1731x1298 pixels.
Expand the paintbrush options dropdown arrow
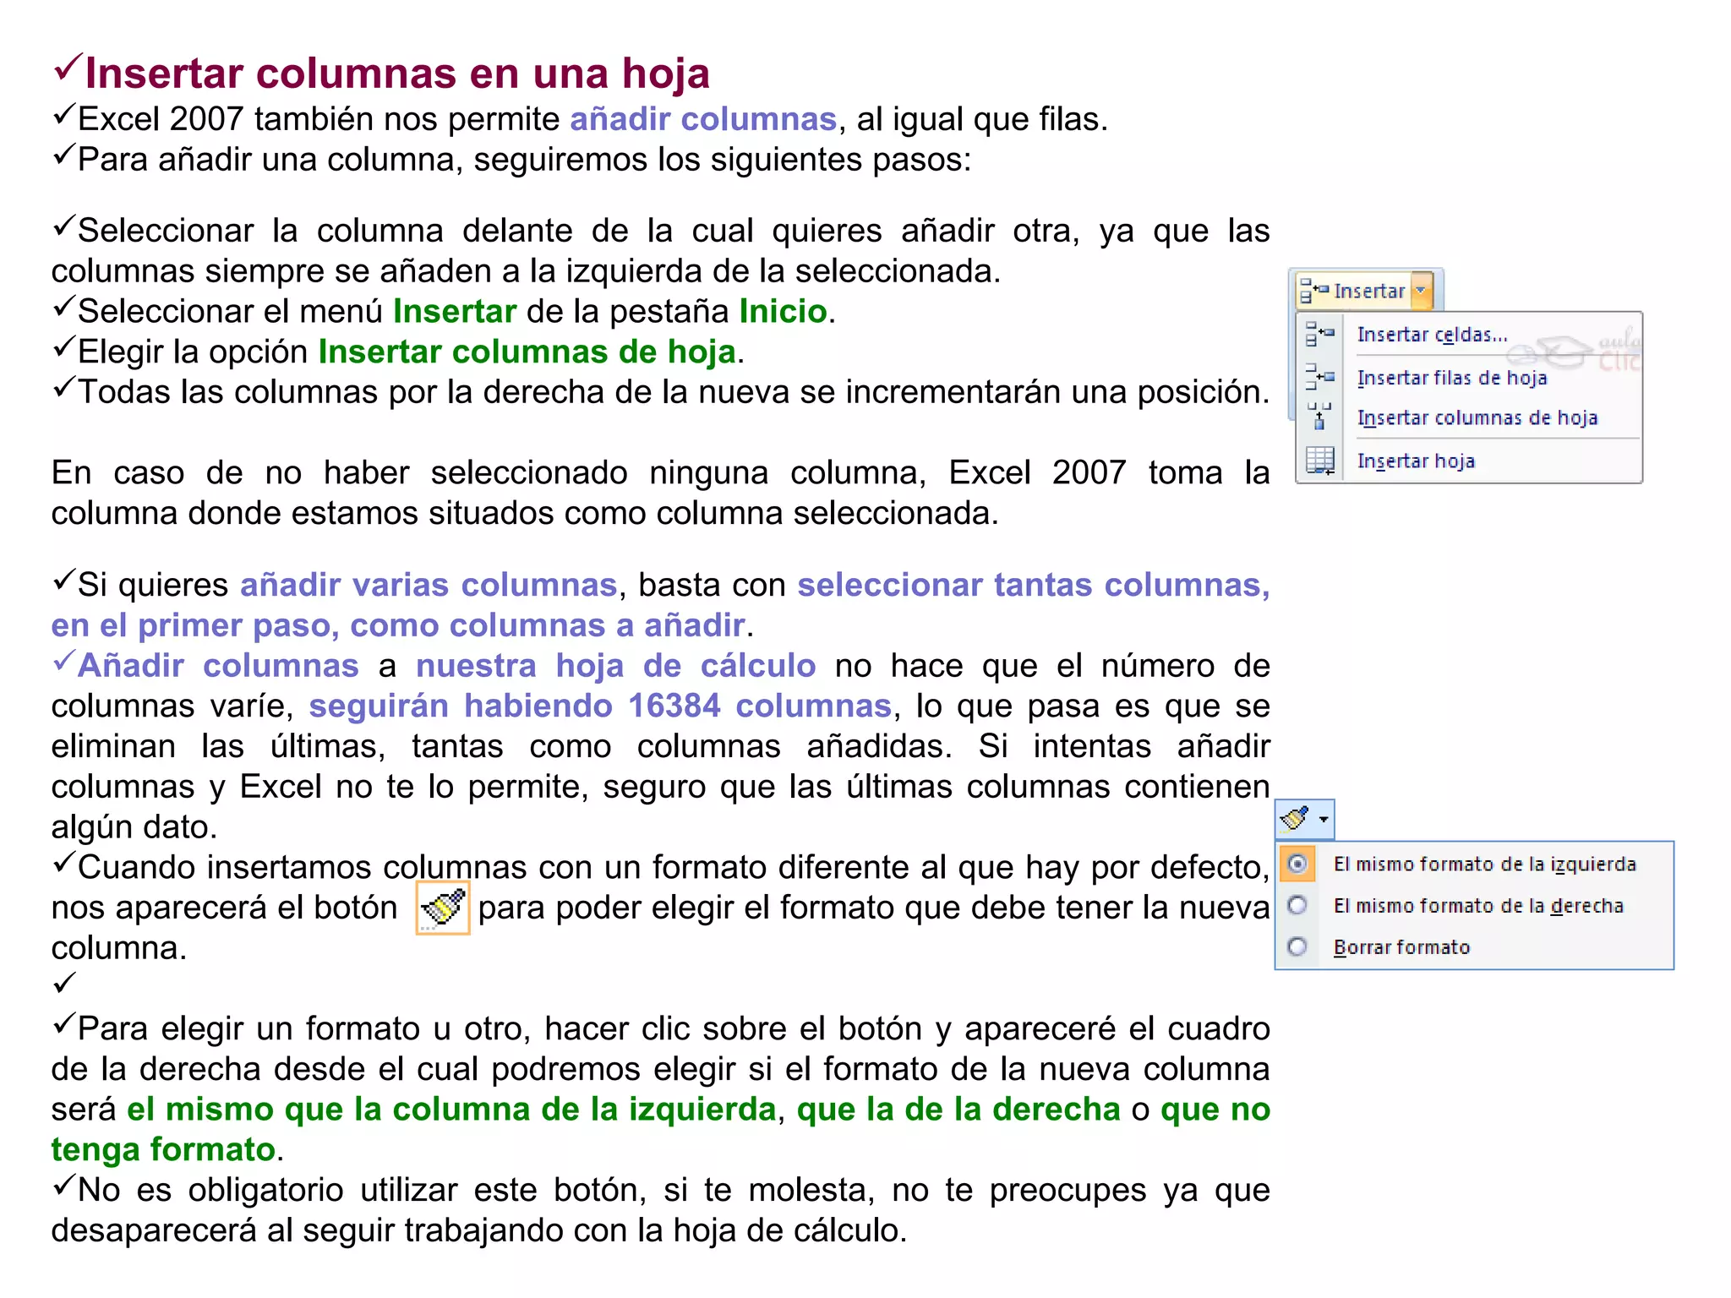click(x=1324, y=819)
